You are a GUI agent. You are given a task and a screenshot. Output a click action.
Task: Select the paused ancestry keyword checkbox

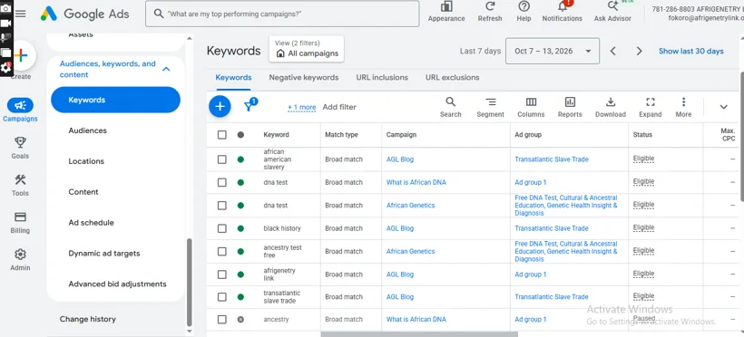click(222, 320)
